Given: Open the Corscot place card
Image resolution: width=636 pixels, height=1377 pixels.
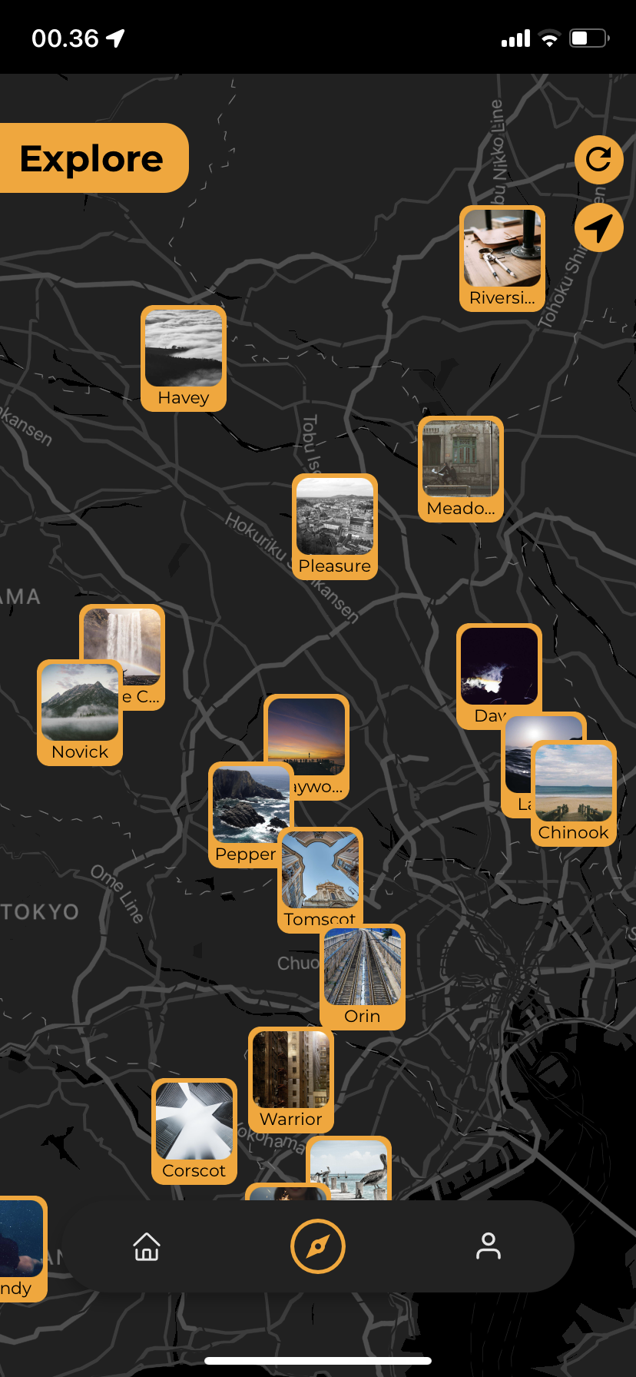Looking at the screenshot, I should (194, 1131).
